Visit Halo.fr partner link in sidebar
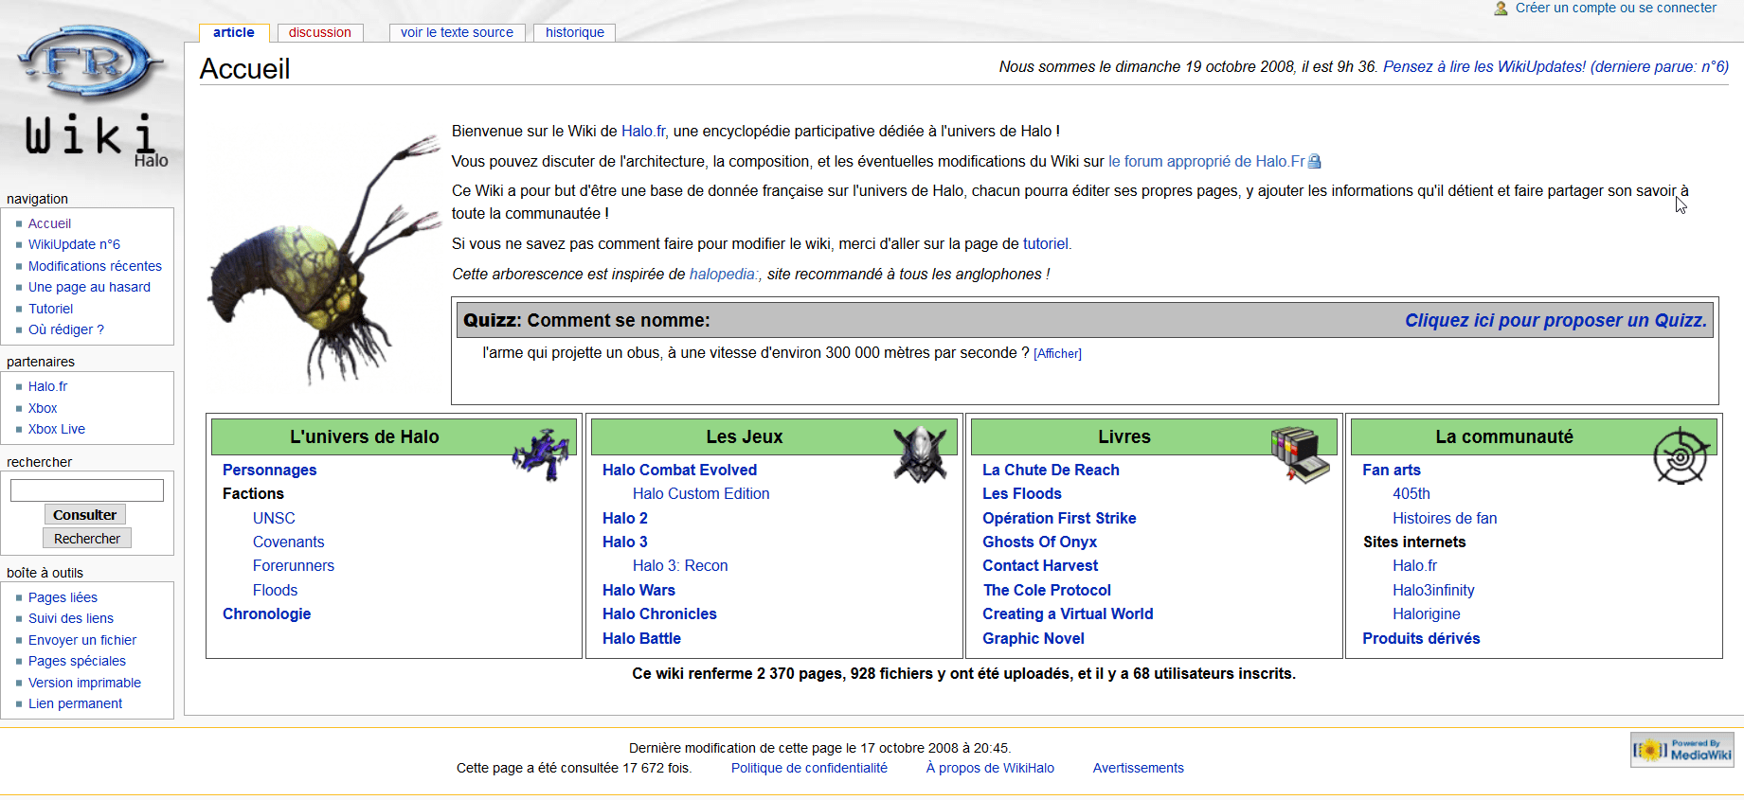The width and height of the screenshot is (1744, 800). tap(47, 386)
